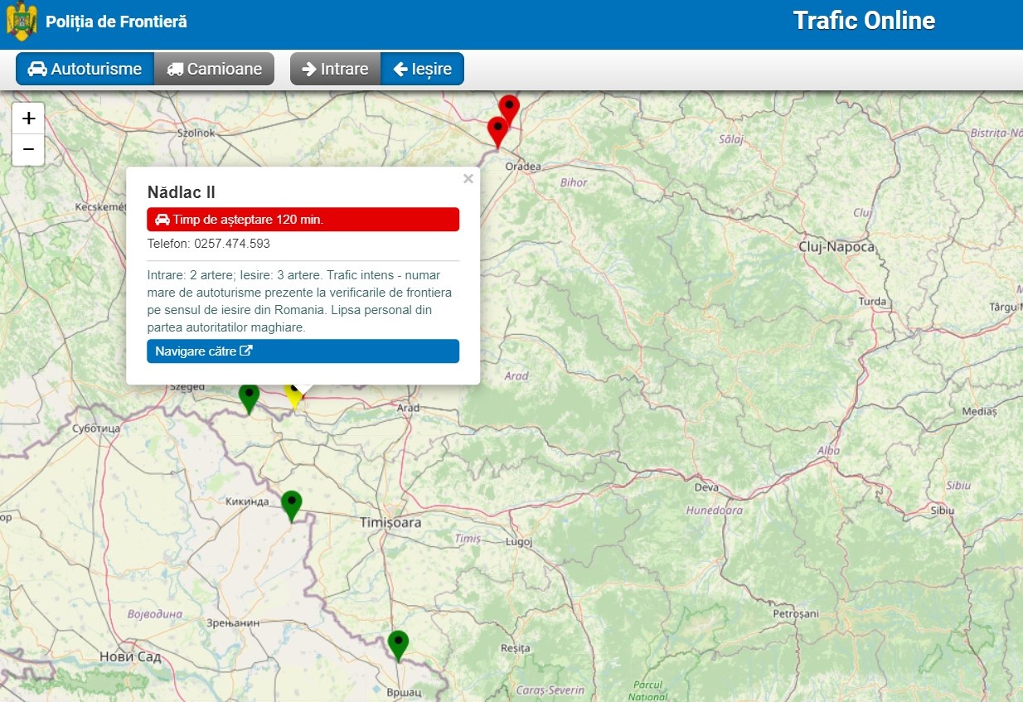This screenshot has width=1023, height=702.
Task: Open Navigare către link
Action: click(x=303, y=351)
